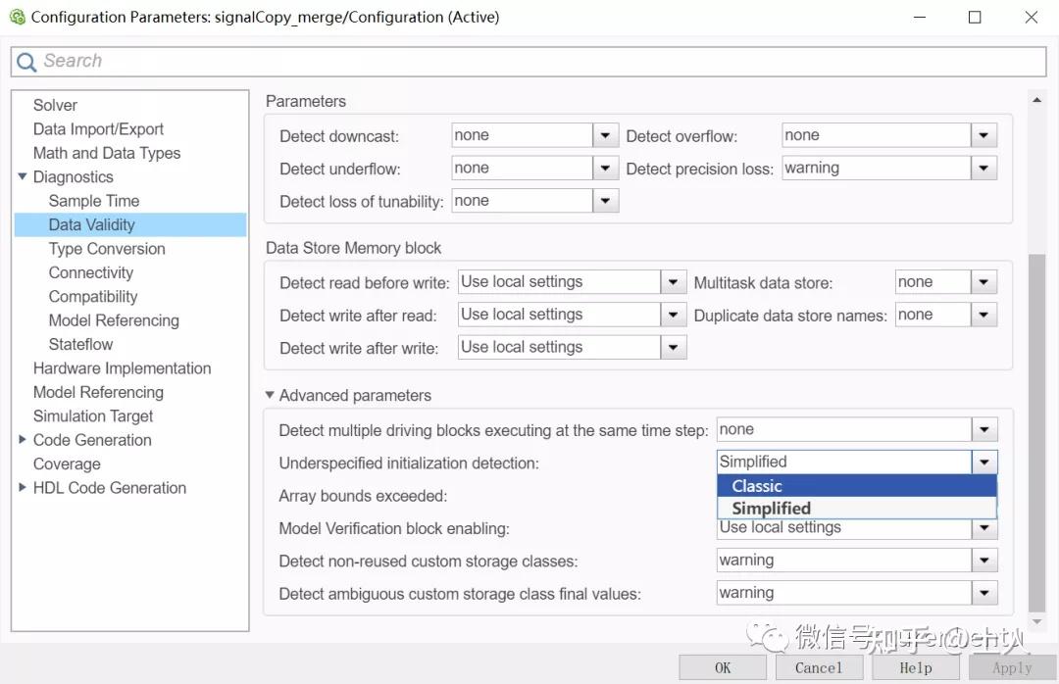
Task: Open Simulation Target pane
Action: tap(93, 416)
